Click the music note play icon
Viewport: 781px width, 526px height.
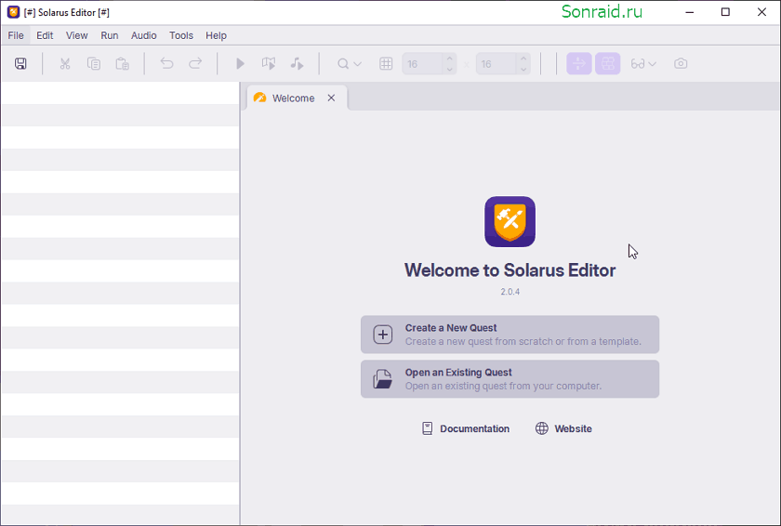pyautogui.click(x=297, y=64)
